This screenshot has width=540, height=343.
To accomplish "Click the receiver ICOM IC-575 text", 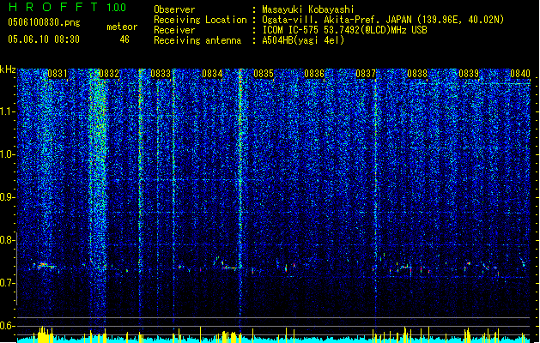I will [x=344, y=30].
